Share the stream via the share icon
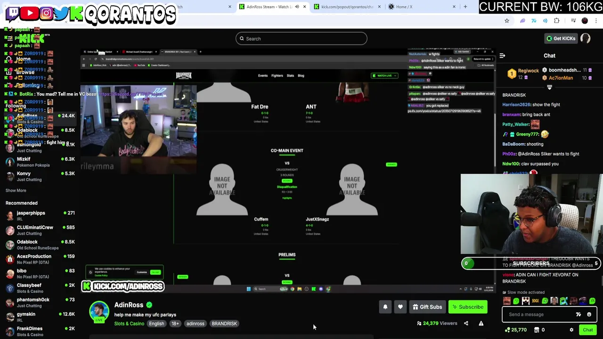The width and height of the screenshot is (603, 339). (x=466, y=323)
